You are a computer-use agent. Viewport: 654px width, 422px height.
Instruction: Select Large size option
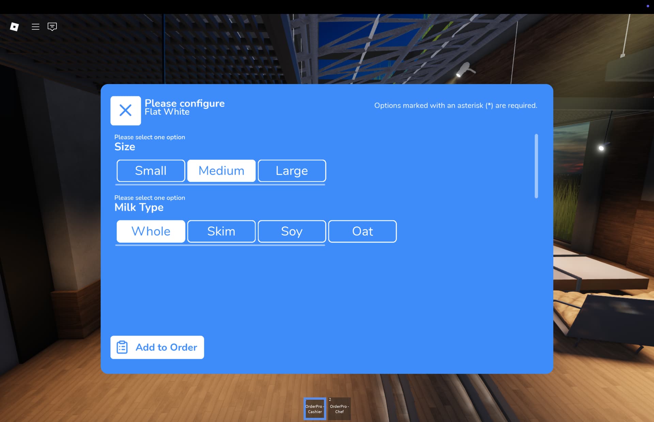click(x=292, y=171)
